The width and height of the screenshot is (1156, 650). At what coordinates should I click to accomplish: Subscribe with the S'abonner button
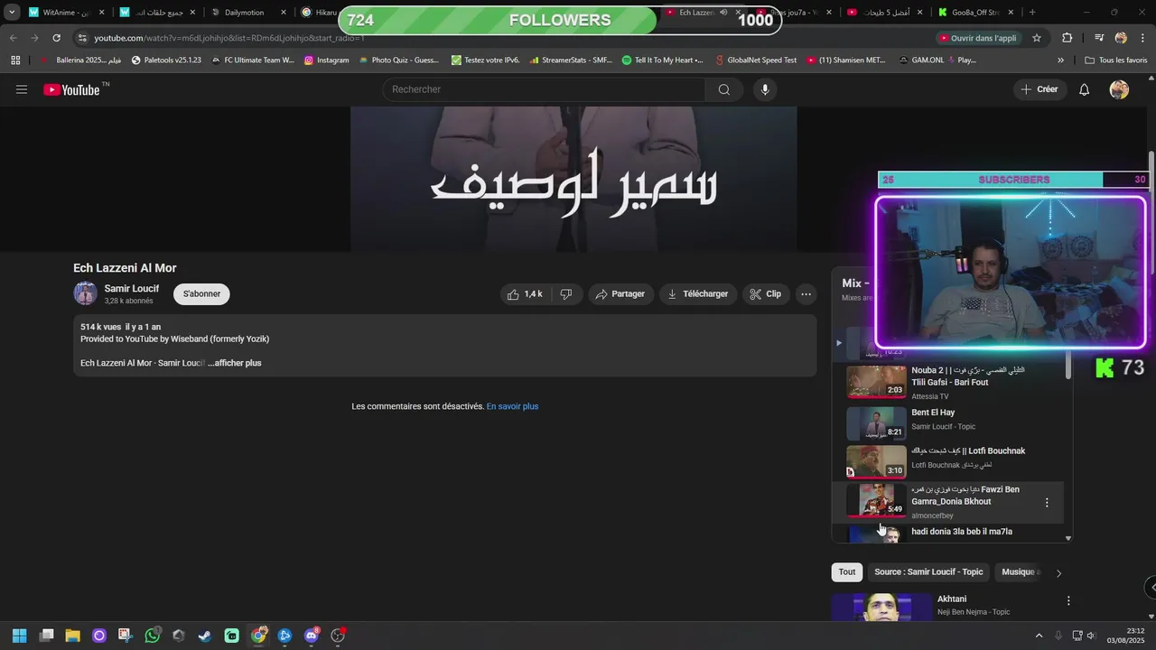click(201, 294)
